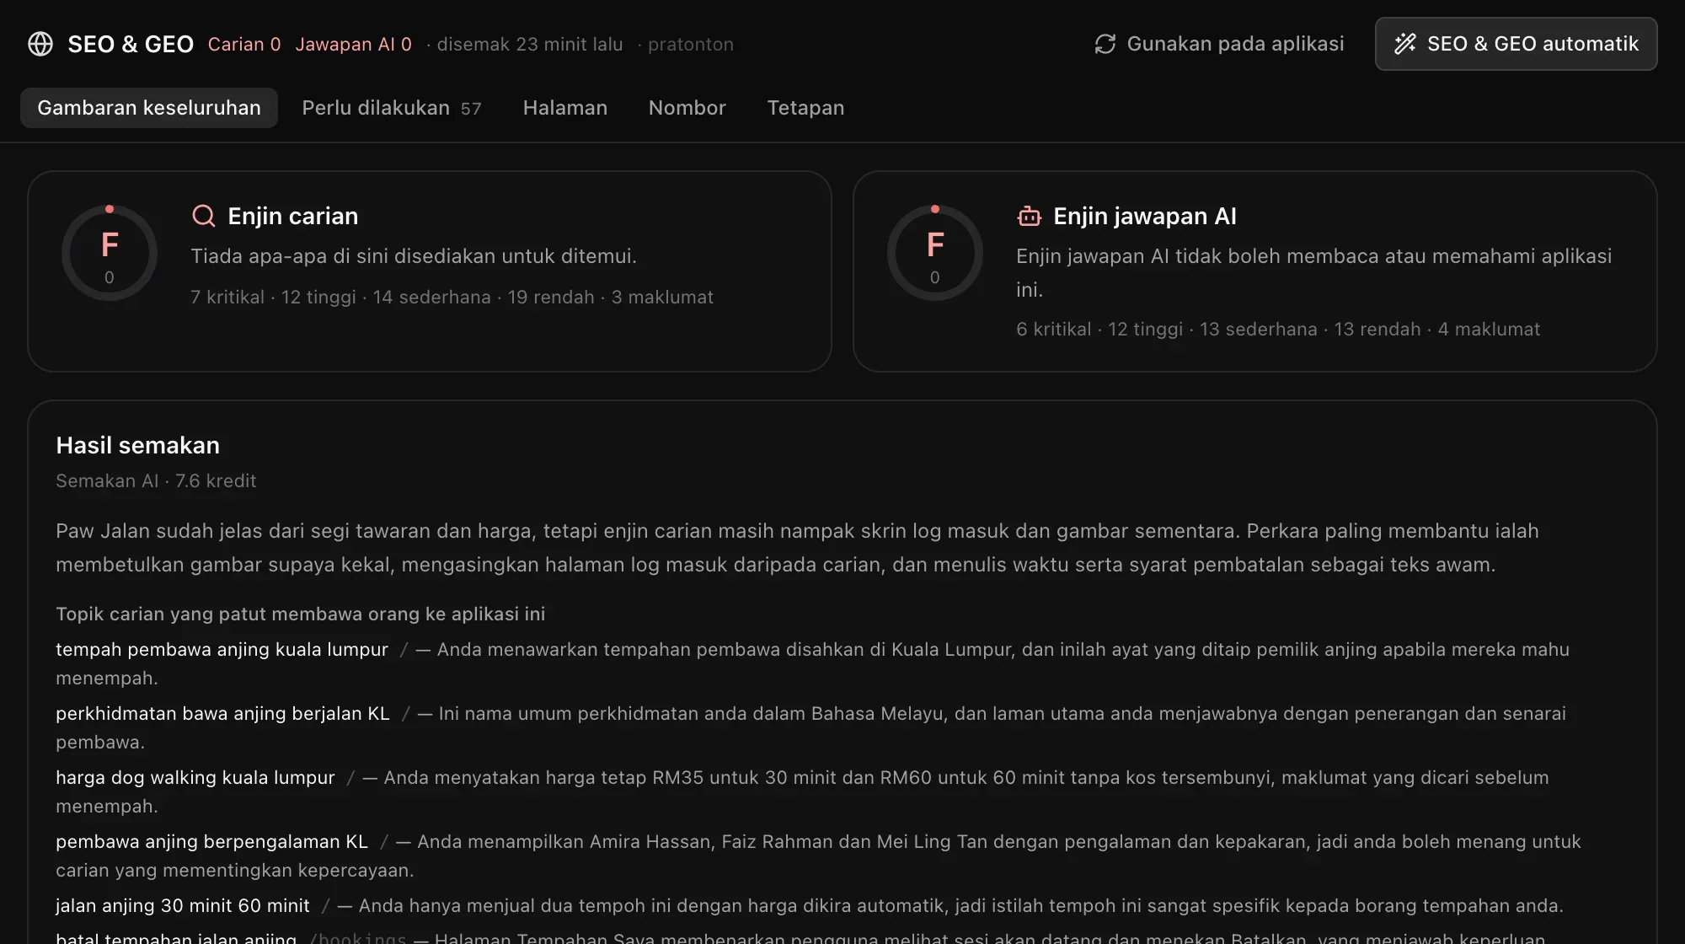Click the globe icon beside SEO & GEO
Viewport: 1685px width, 944px height.
click(x=40, y=44)
